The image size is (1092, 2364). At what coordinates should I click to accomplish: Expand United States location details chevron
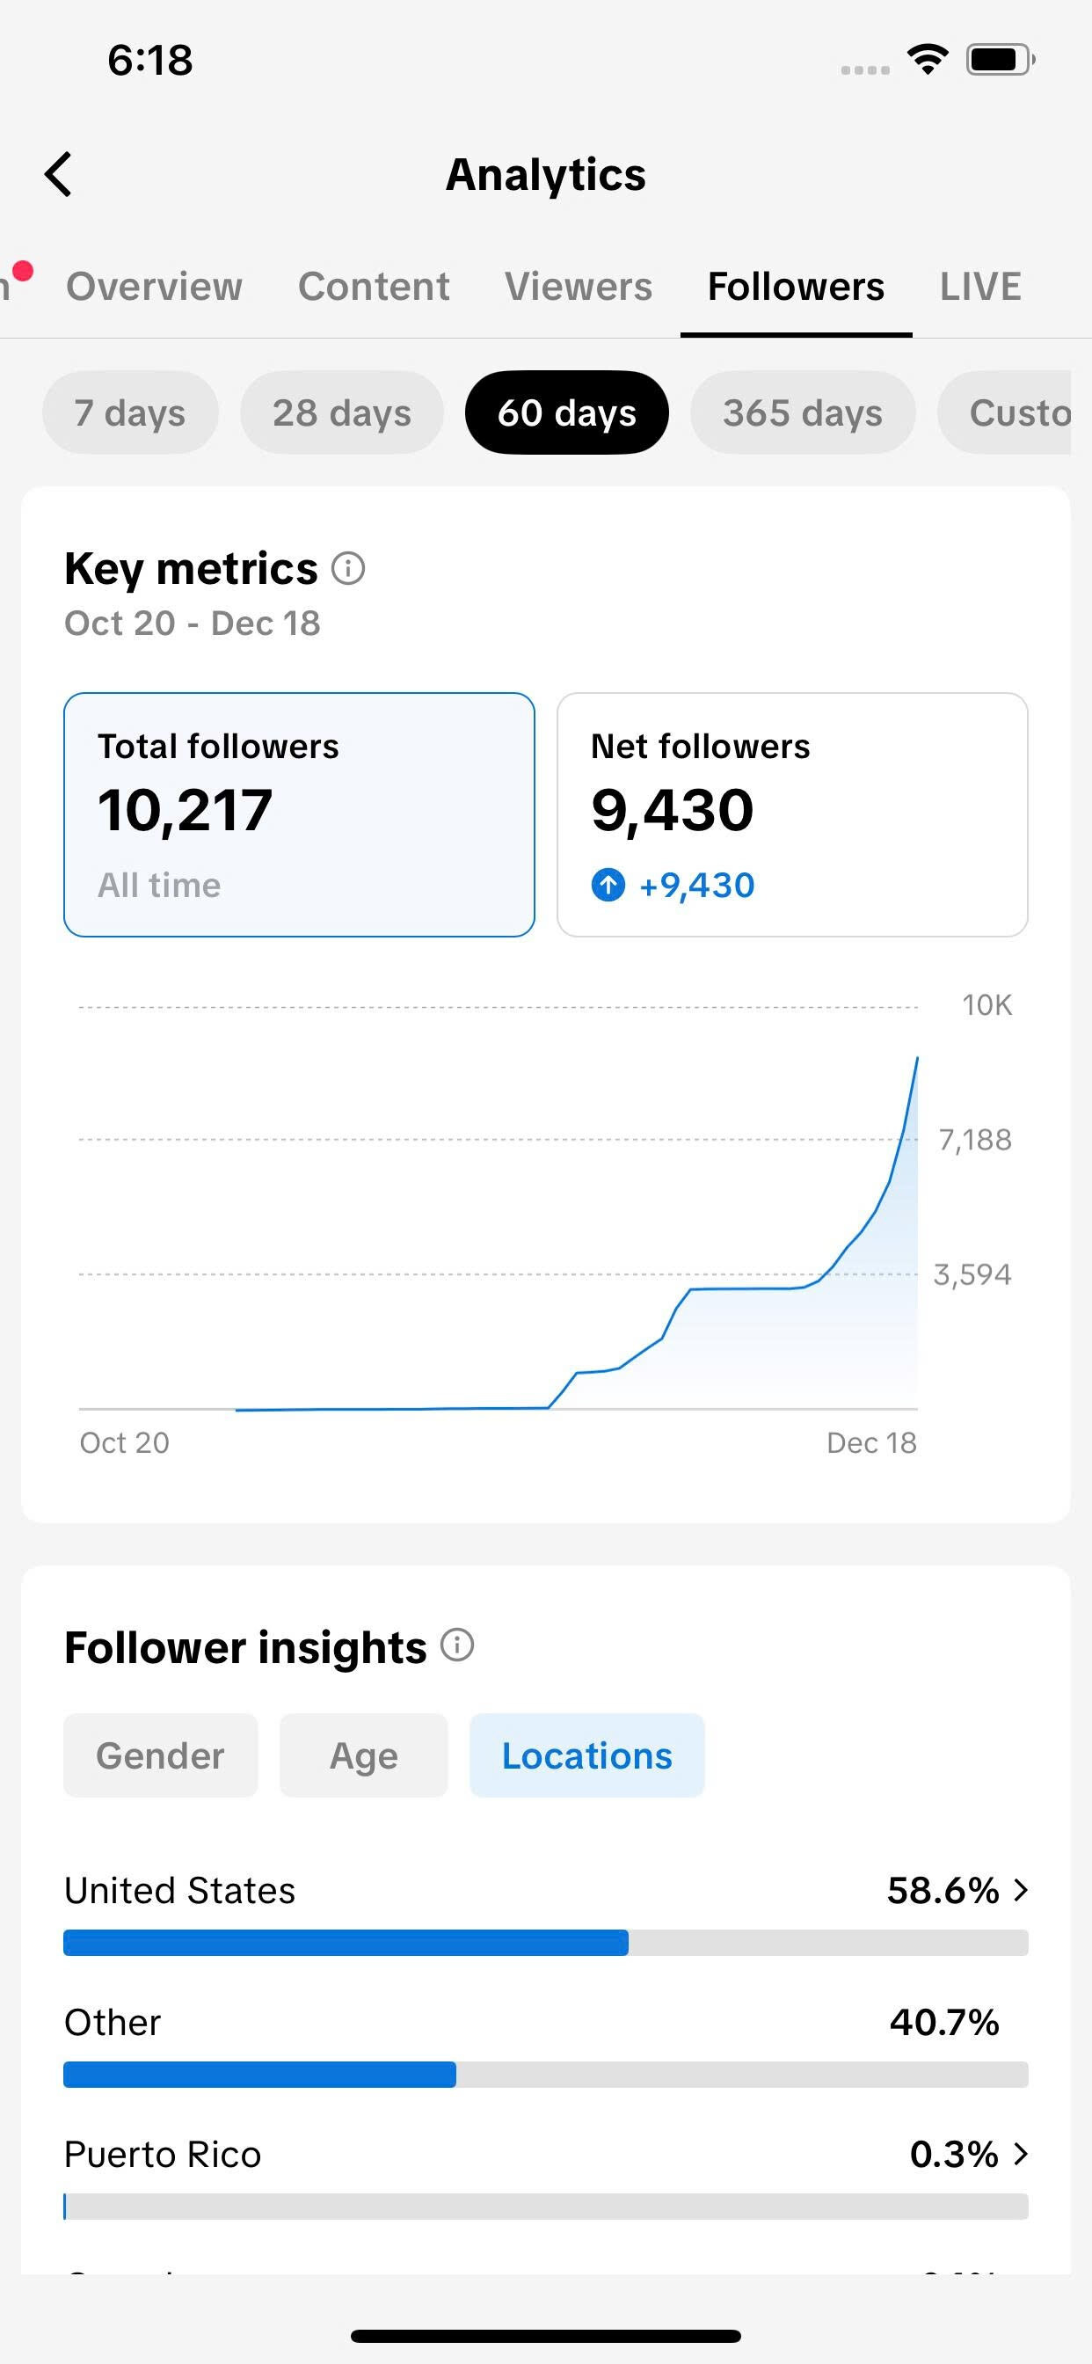coord(1021,1891)
